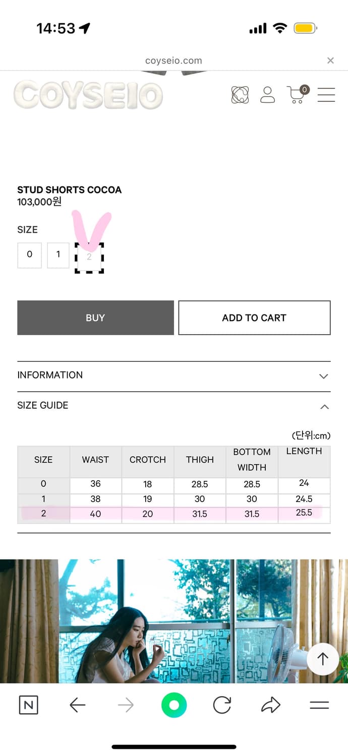Tap the browser share arrow icon

(x=271, y=705)
